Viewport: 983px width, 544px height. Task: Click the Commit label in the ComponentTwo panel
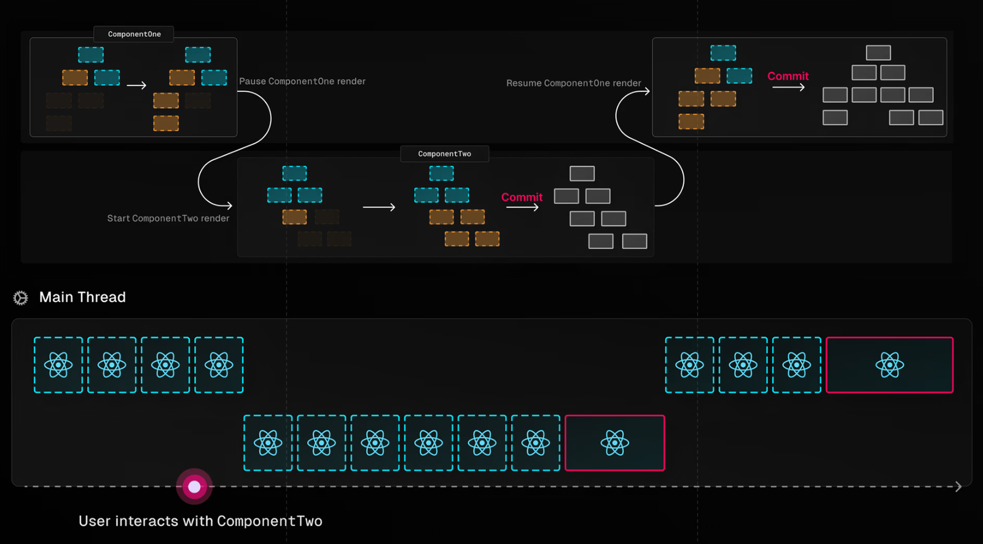522,197
